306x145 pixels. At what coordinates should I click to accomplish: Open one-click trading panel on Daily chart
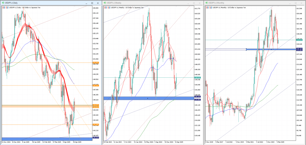tap(4, 7)
